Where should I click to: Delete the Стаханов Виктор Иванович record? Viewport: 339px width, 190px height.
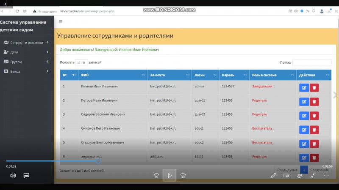(x=314, y=144)
